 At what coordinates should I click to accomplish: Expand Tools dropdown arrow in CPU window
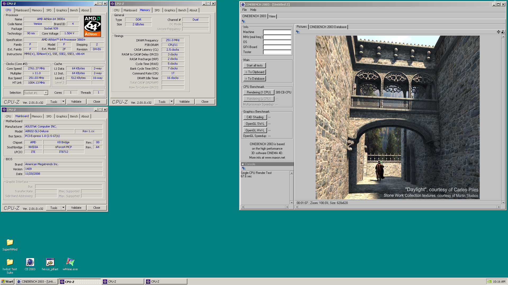click(x=63, y=102)
